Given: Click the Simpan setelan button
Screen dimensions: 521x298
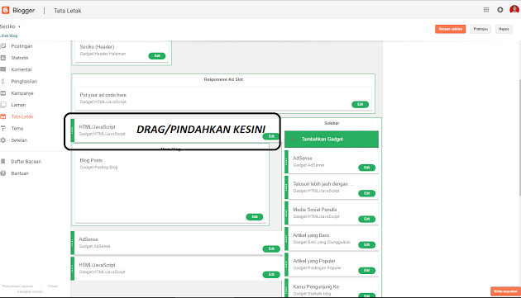Looking at the screenshot, I should 450,29.
